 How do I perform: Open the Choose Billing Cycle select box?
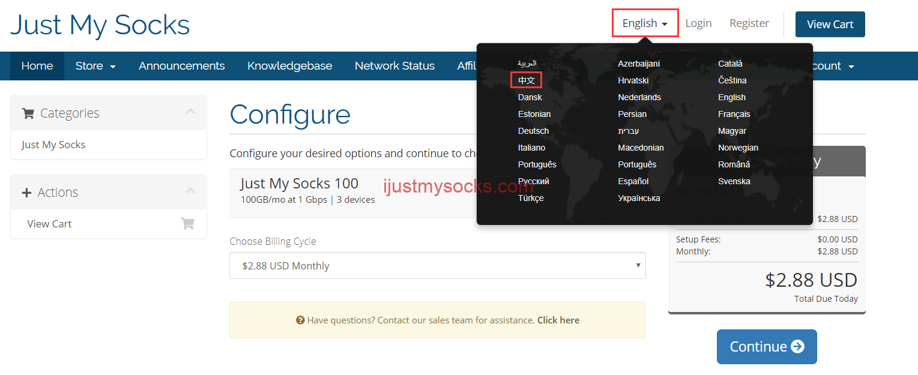coord(437,266)
